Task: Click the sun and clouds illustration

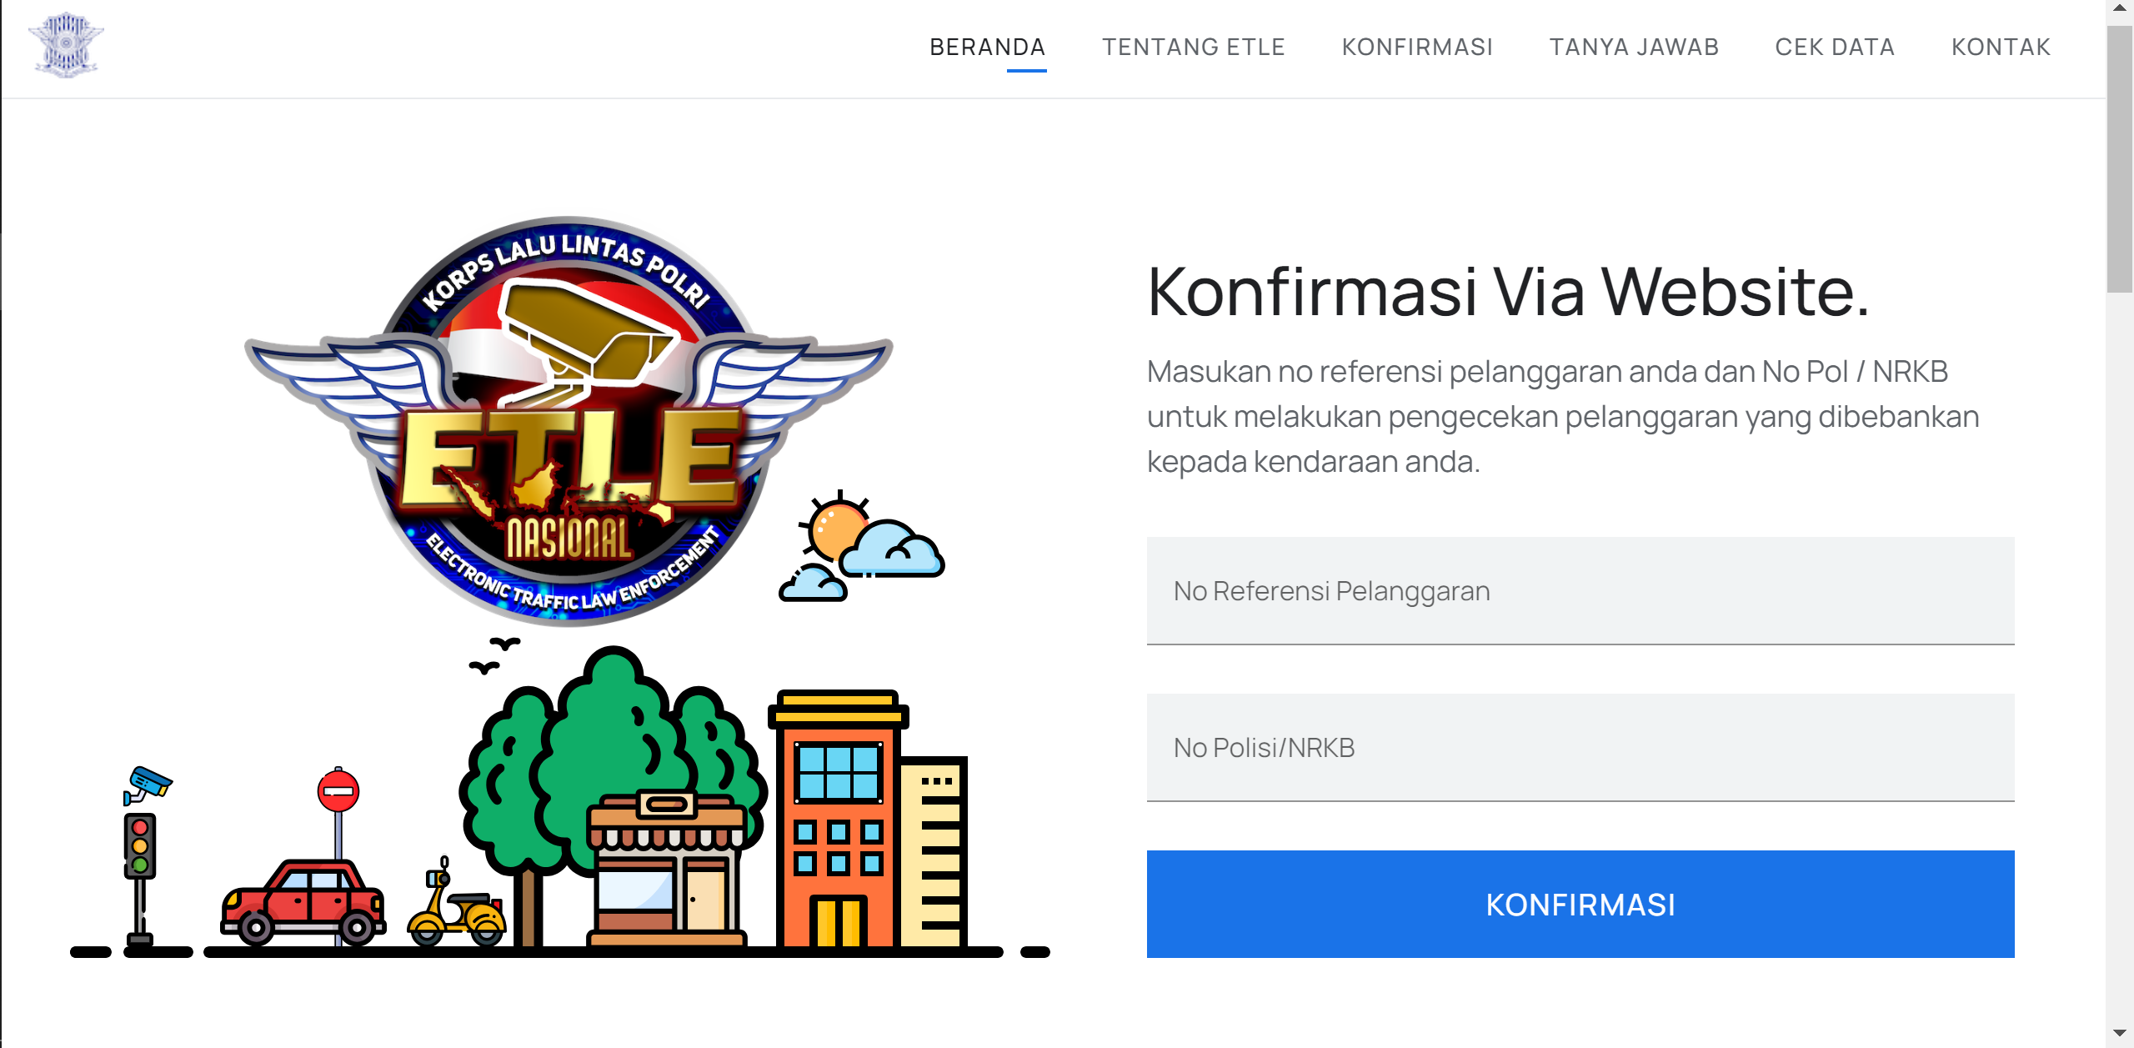Action: pyautogui.click(x=862, y=547)
